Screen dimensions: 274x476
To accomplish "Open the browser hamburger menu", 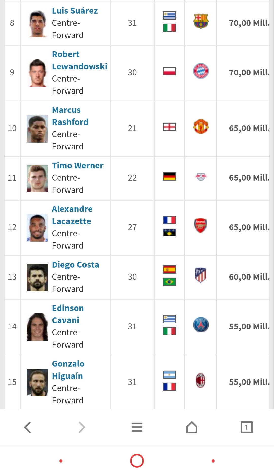I will tap(137, 427).
